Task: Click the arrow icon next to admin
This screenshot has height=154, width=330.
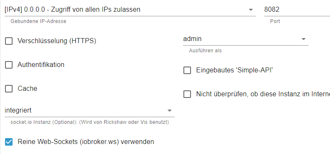Action: click(x=303, y=39)
